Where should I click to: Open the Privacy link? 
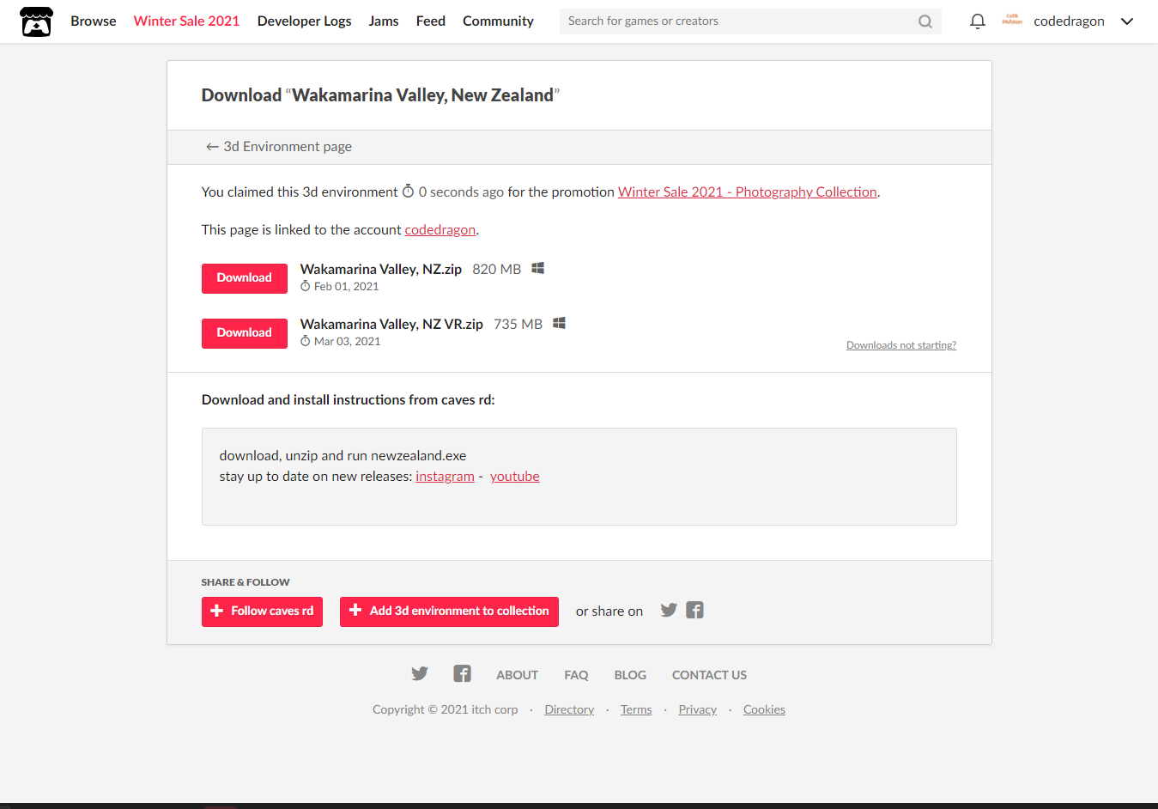click(x=697, y=709)
